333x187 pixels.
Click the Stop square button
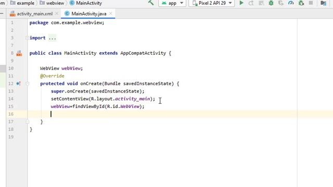311,3
